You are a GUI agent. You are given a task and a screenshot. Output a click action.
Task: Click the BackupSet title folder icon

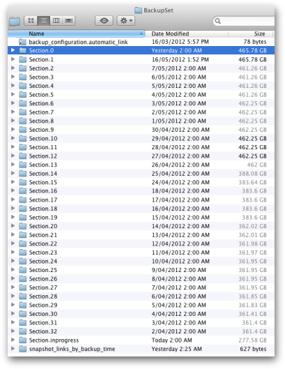[138, 10]
